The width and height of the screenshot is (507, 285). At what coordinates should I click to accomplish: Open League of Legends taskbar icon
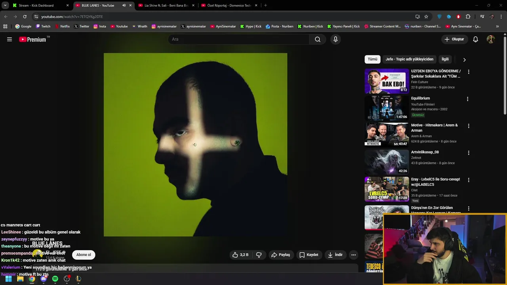tap(78, 279)
